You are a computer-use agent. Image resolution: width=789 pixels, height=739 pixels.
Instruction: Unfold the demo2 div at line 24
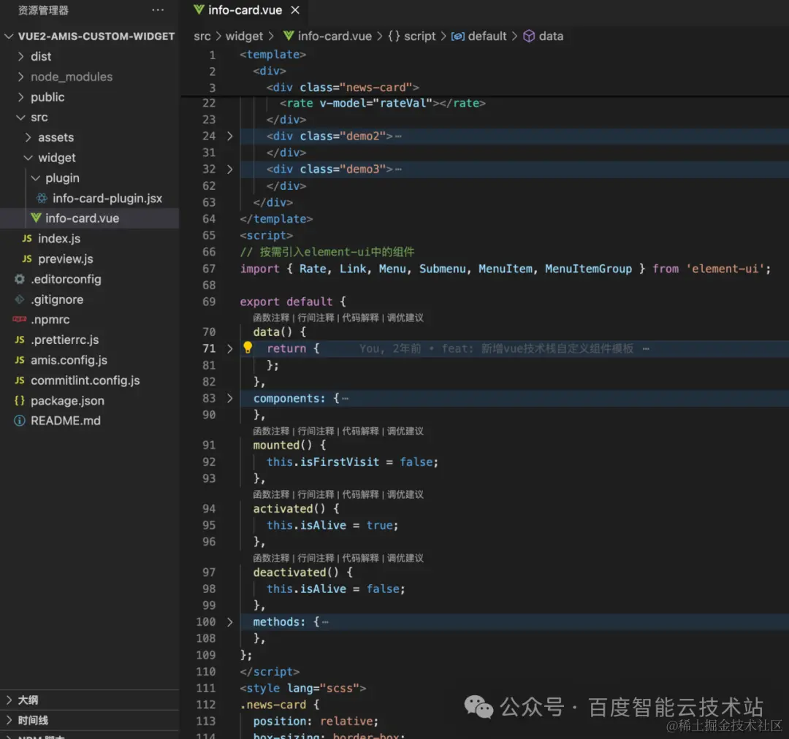click(230, 136)
